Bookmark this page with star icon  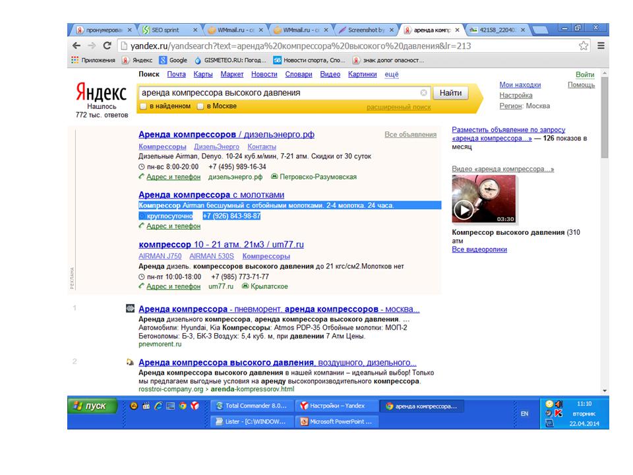tap(584, 46)
